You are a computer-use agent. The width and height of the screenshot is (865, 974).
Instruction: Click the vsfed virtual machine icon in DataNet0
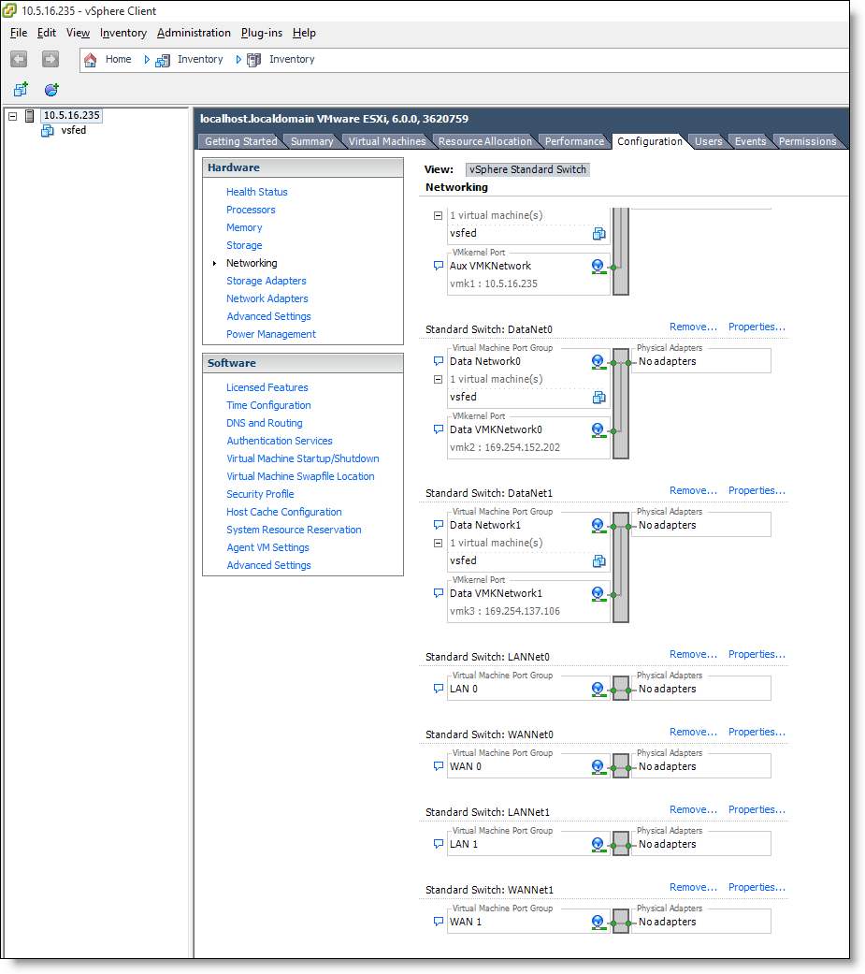tap(598, 397)
